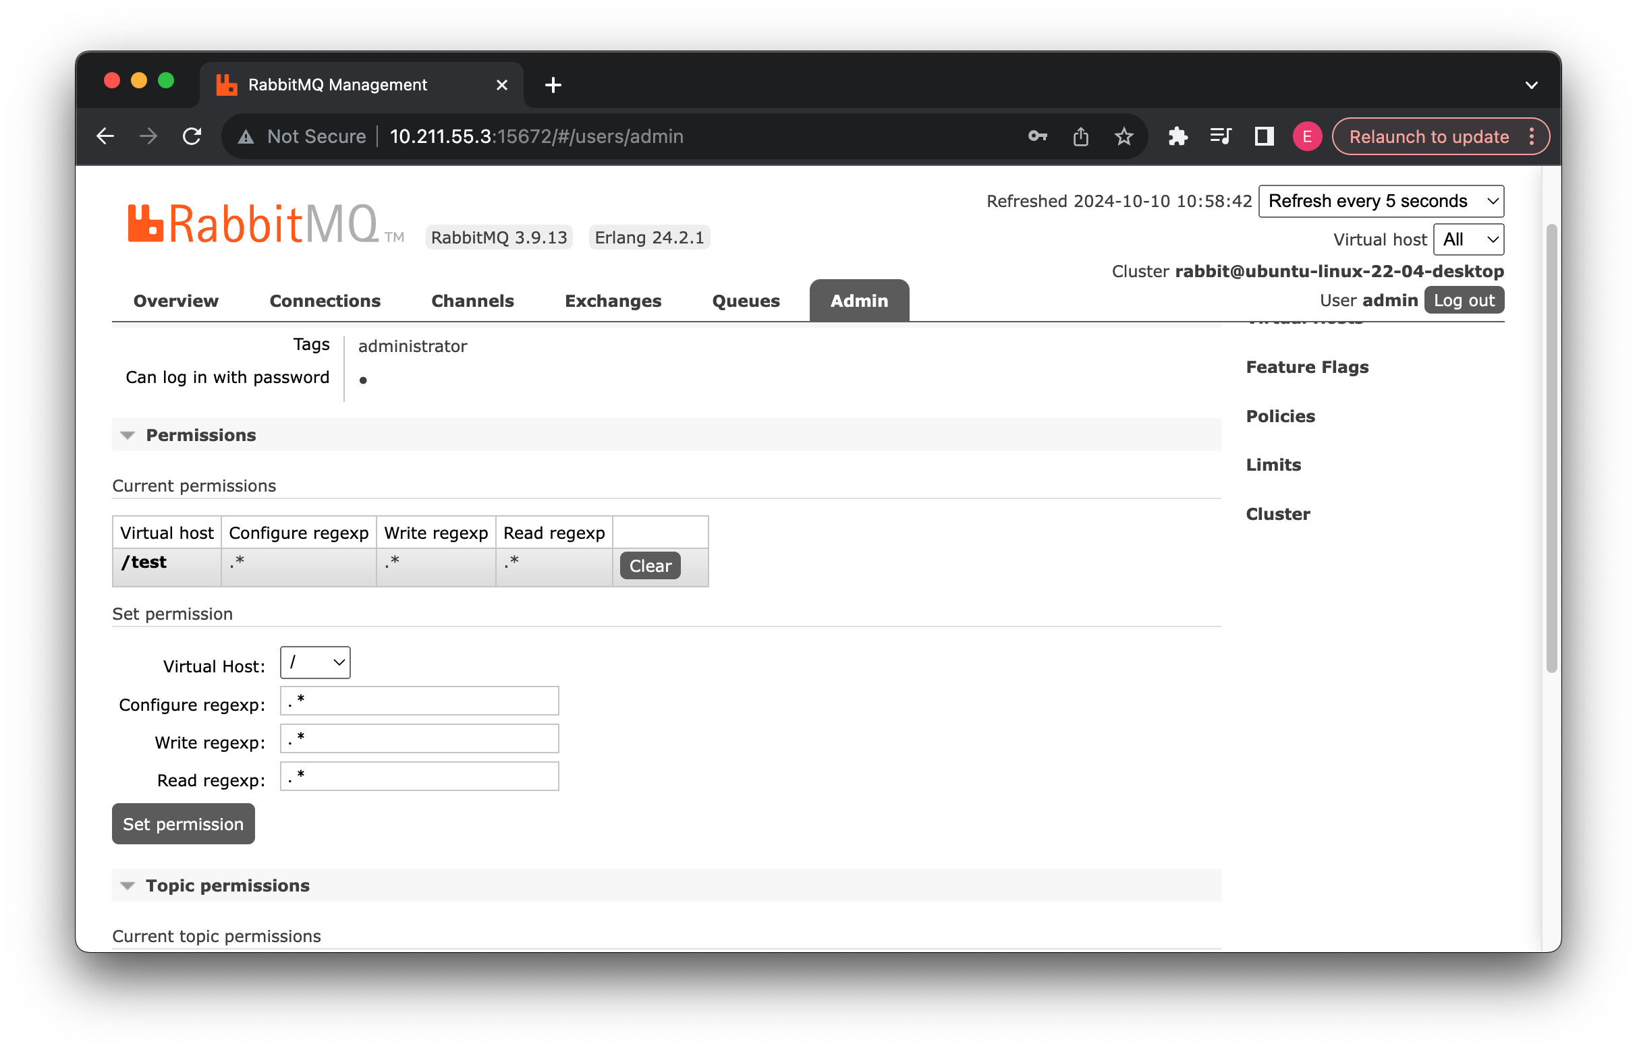The width and height of the screenshot is (1637, 1052).
Task: Toggle the browser side panel icon
Action: 1264,137
